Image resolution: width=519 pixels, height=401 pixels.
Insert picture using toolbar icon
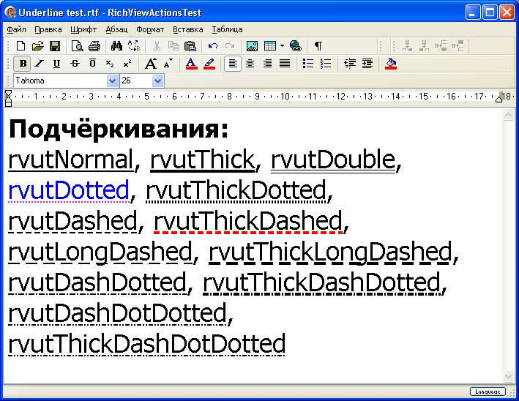coord(252,46)
